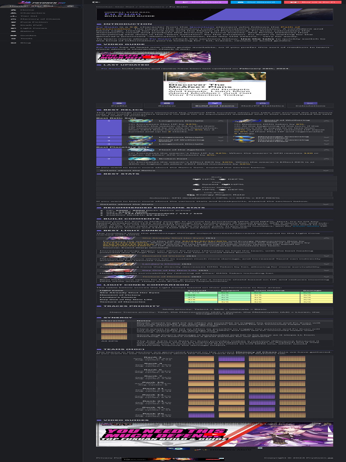Image resolution: width=346 pixels, height=462 pixels.
Task: Click the Guides sidebar icon
Action: point(13,35)
